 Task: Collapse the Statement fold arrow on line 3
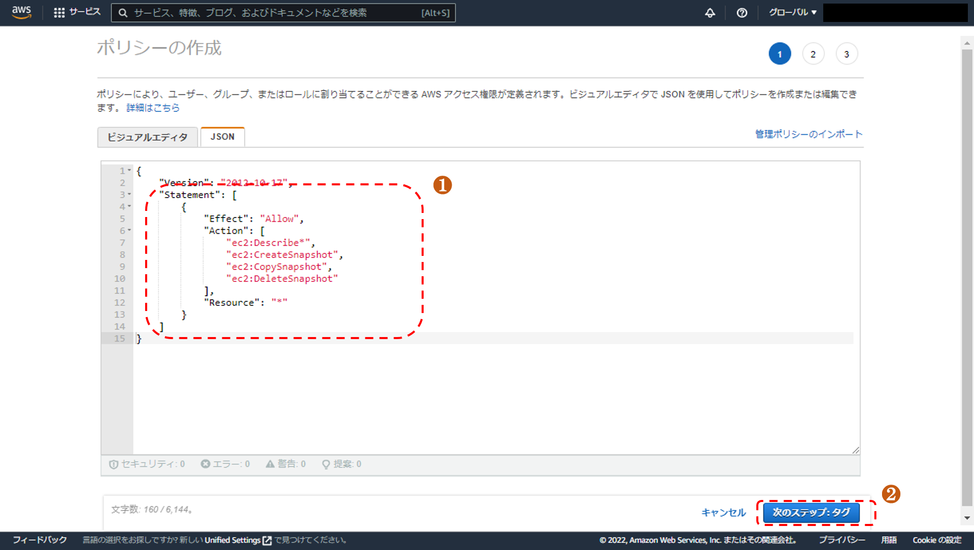pos(130,195)
